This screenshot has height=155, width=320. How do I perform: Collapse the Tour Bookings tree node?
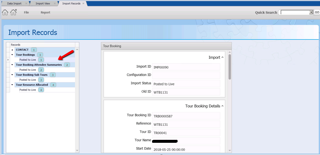coord(12,55)
